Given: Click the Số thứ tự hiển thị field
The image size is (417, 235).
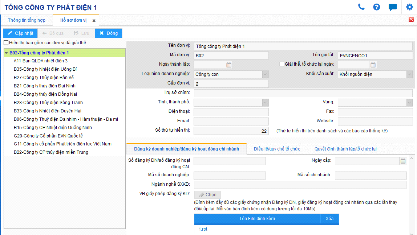Looking at the screenshot, I should (x=231, y=131).
